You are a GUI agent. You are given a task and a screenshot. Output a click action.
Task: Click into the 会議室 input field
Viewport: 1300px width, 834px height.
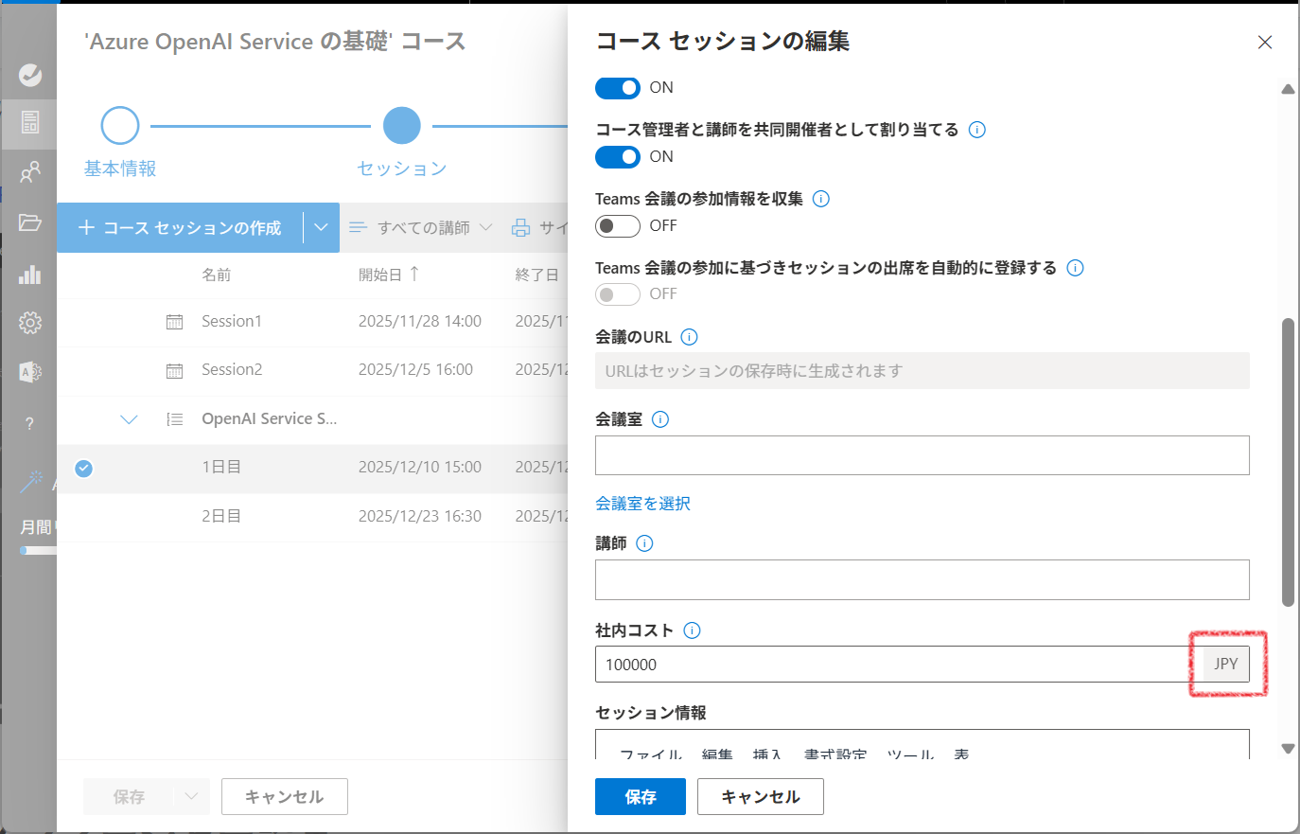pos(922,455)
